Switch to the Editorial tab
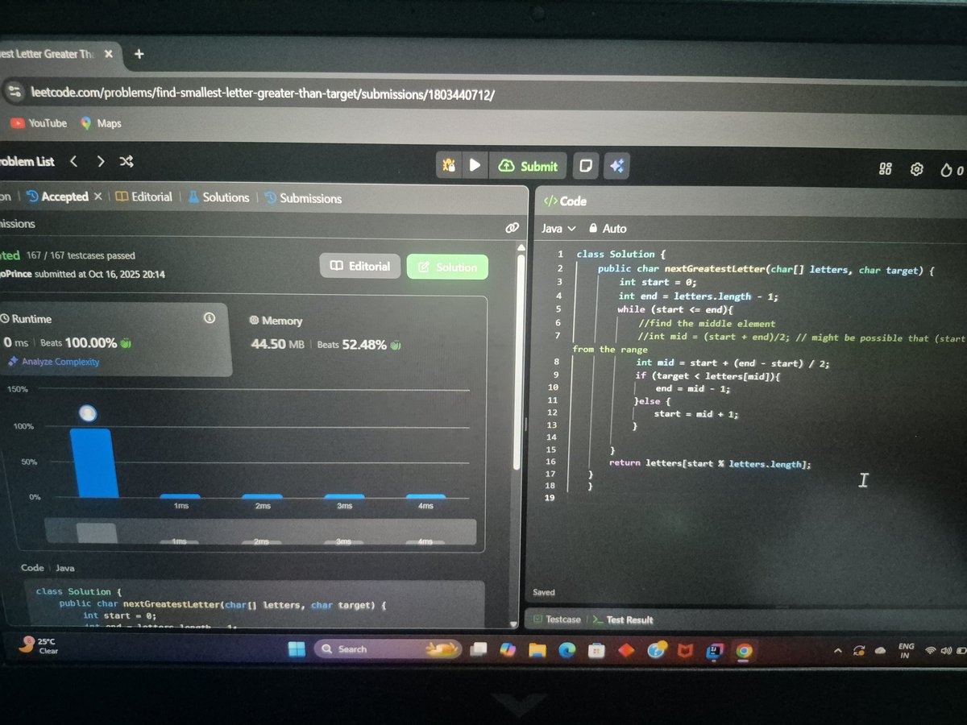The height and width of the screenshot is (725, 967). click(x=143, y=197)
